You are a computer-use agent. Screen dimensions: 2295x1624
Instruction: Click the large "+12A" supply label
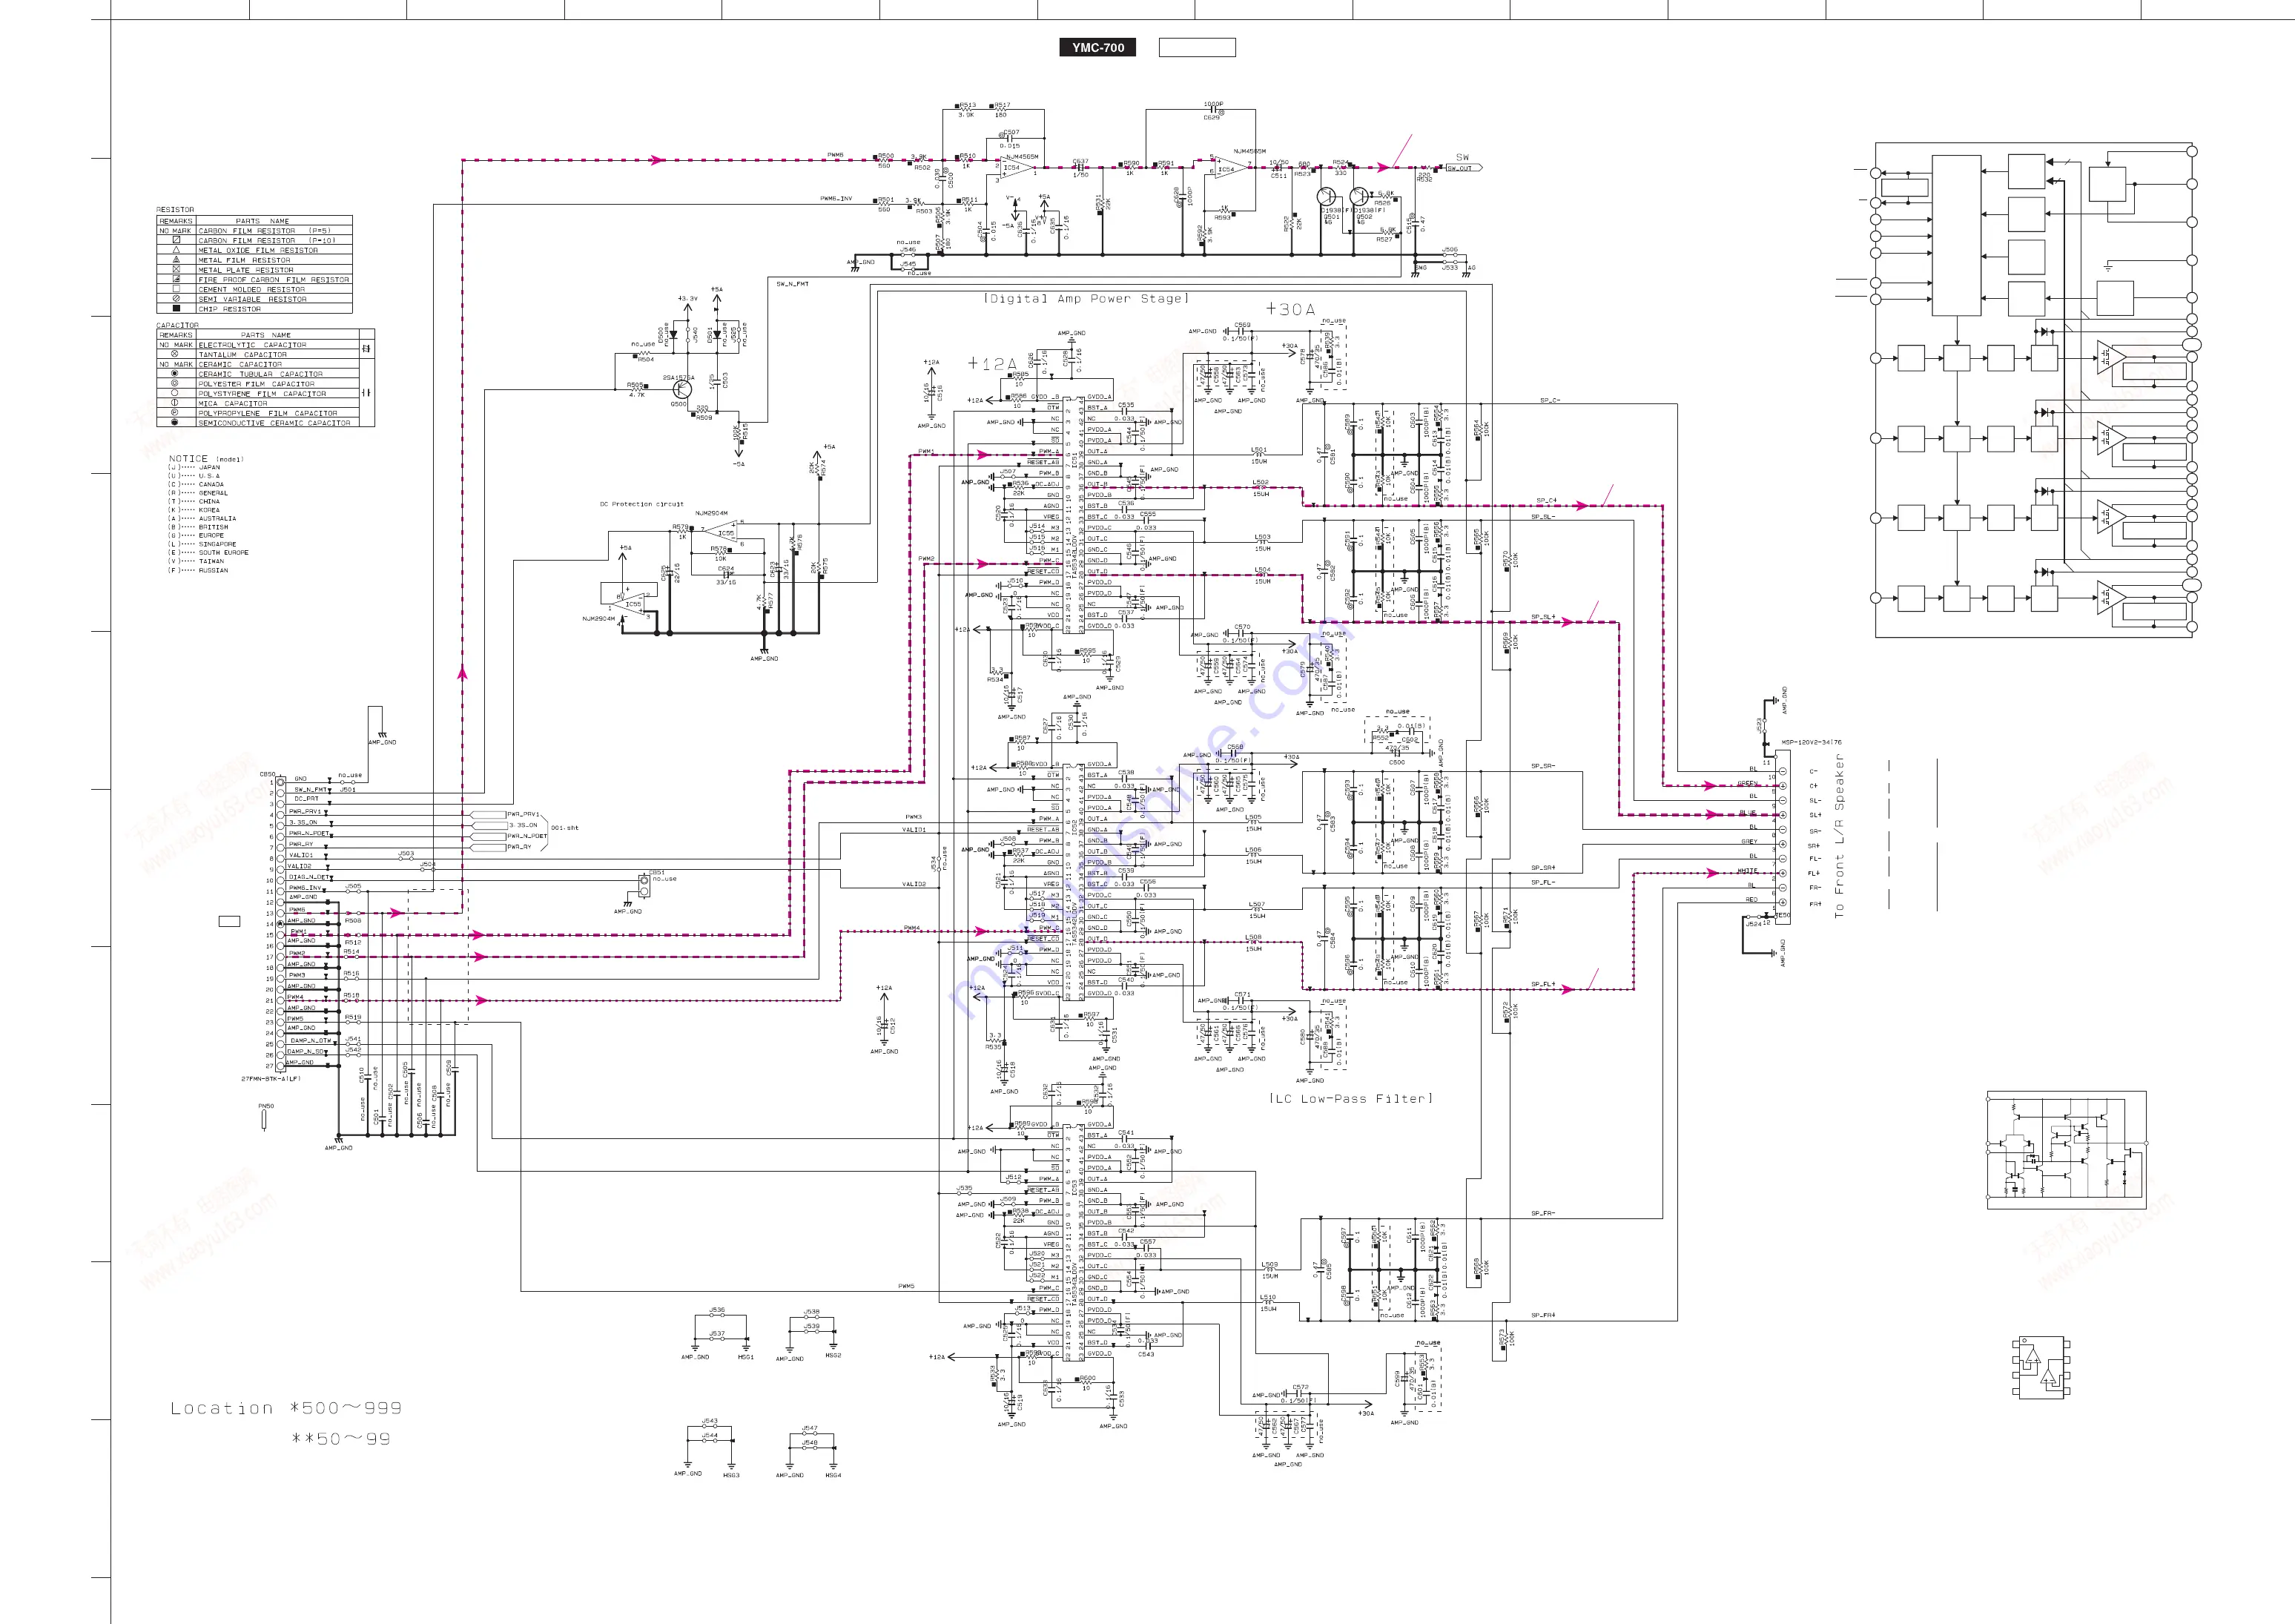[x=992, y=363]
